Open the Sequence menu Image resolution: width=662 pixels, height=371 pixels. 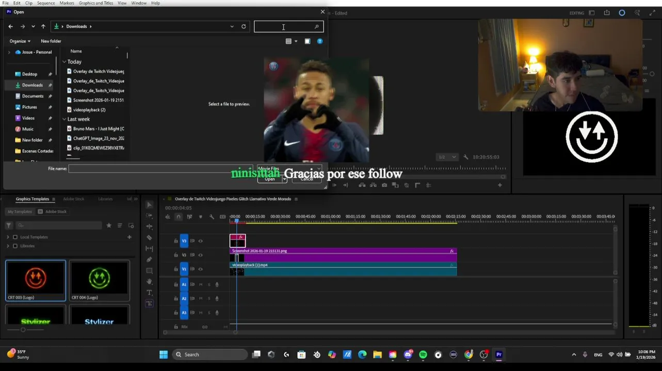(46, 3)
